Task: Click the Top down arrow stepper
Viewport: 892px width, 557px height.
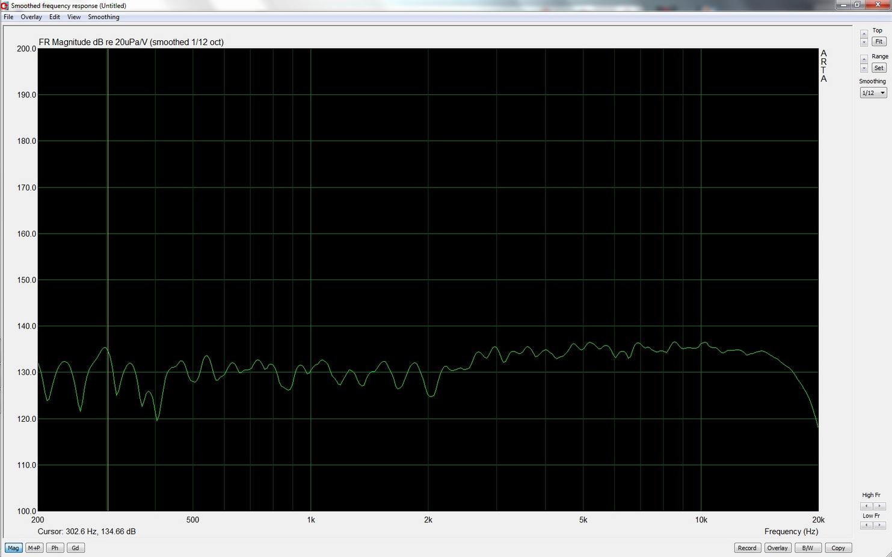Action: click(x=864, y=42)
